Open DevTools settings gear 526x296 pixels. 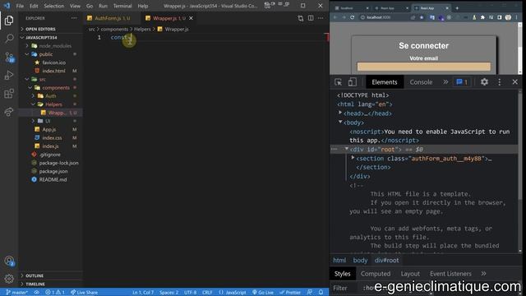coord(484,82)
